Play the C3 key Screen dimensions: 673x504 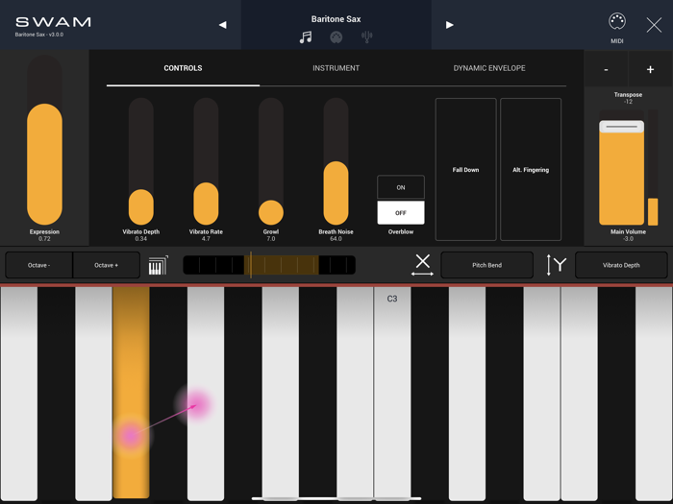click(392, 395)
